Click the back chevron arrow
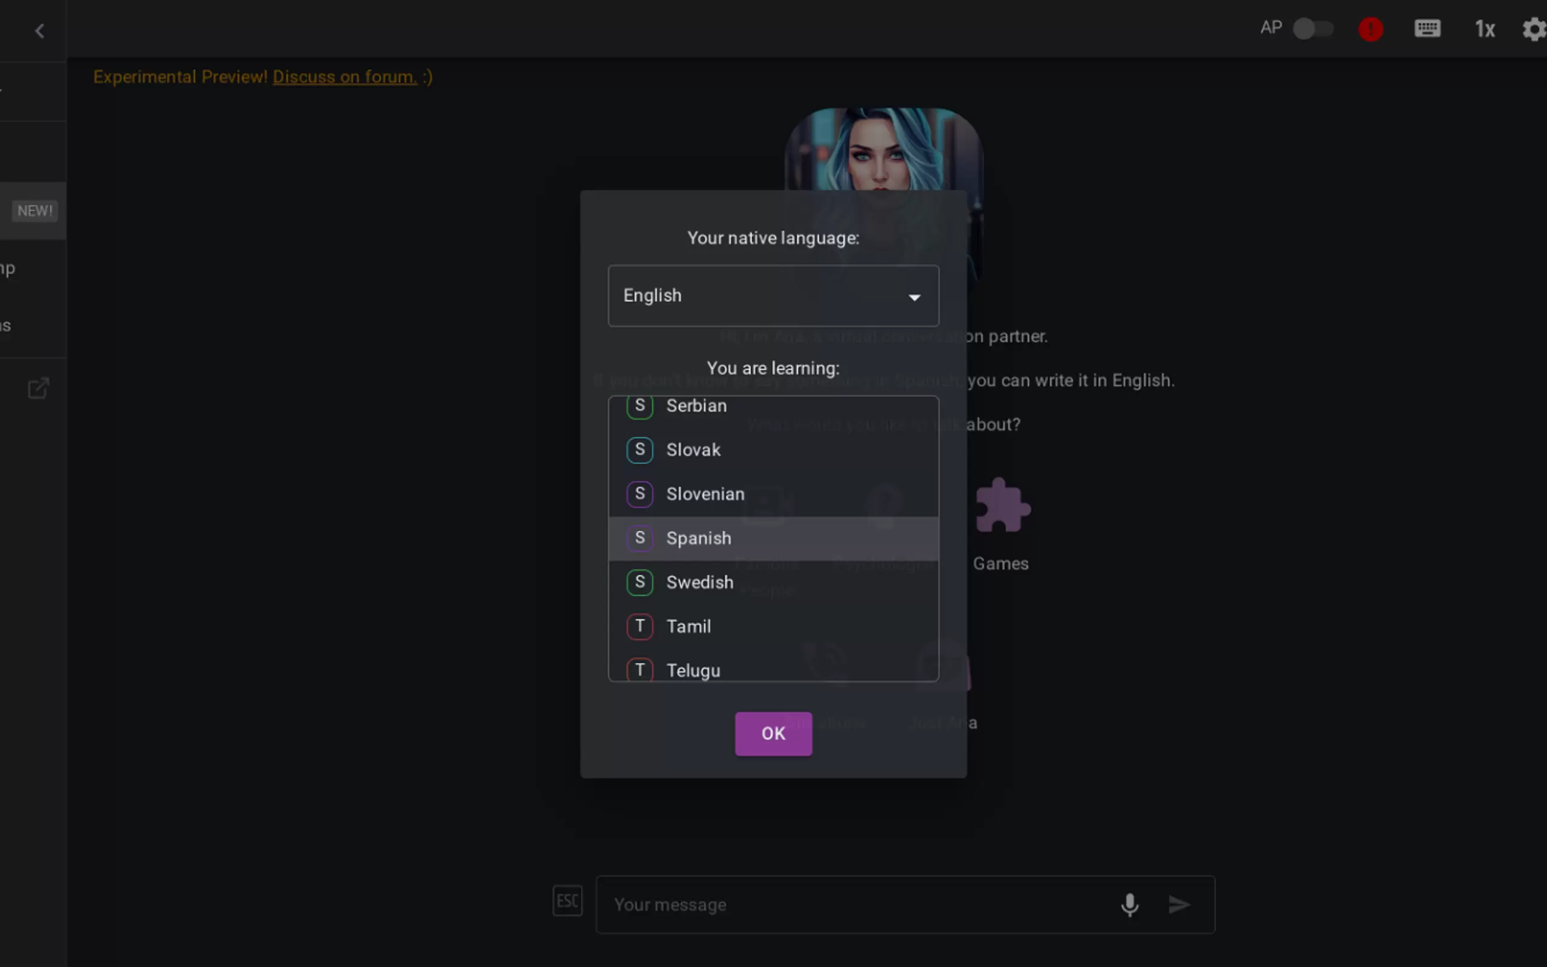1547x967 pixels. 40,30
